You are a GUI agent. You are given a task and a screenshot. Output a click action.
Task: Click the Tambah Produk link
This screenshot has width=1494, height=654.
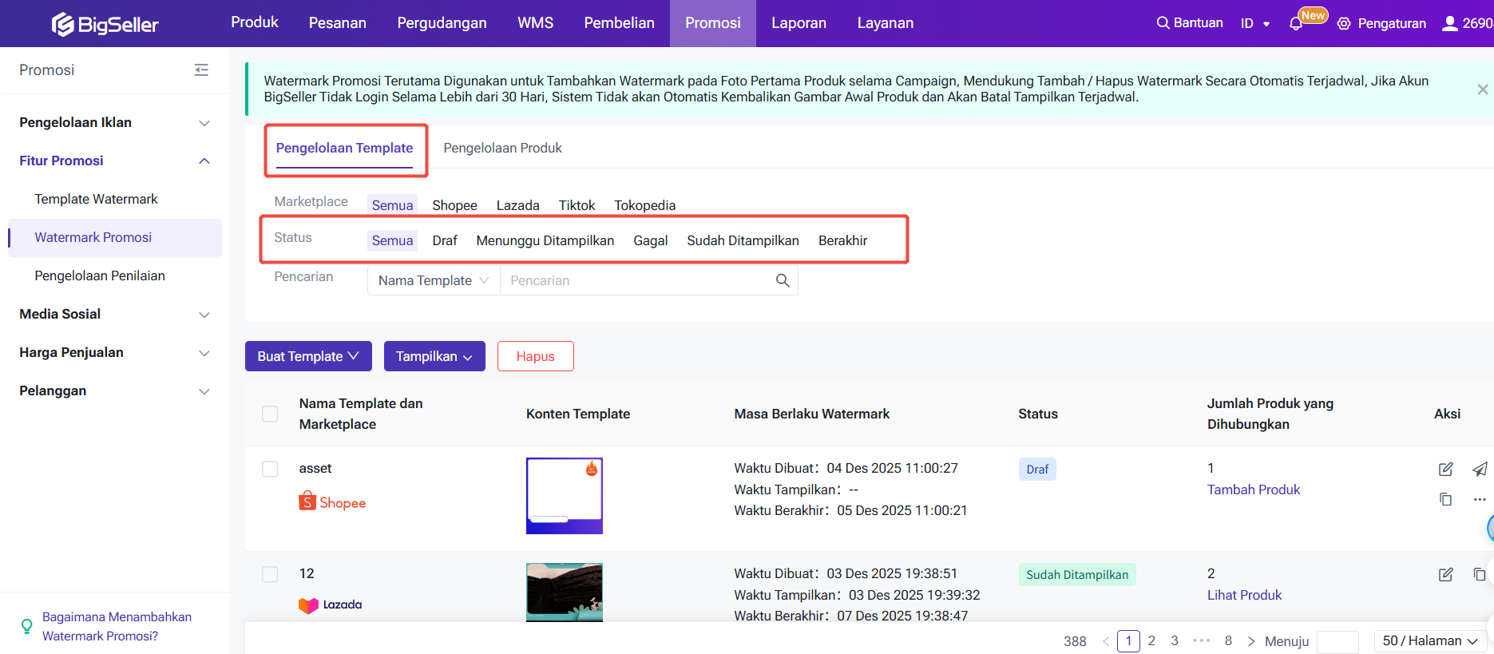click(1253, 490)
